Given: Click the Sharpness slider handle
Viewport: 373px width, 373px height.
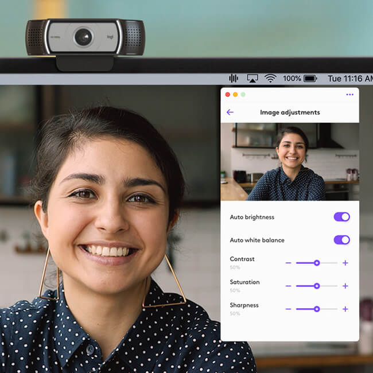Looking at the screenshot, I should point(316,309).
